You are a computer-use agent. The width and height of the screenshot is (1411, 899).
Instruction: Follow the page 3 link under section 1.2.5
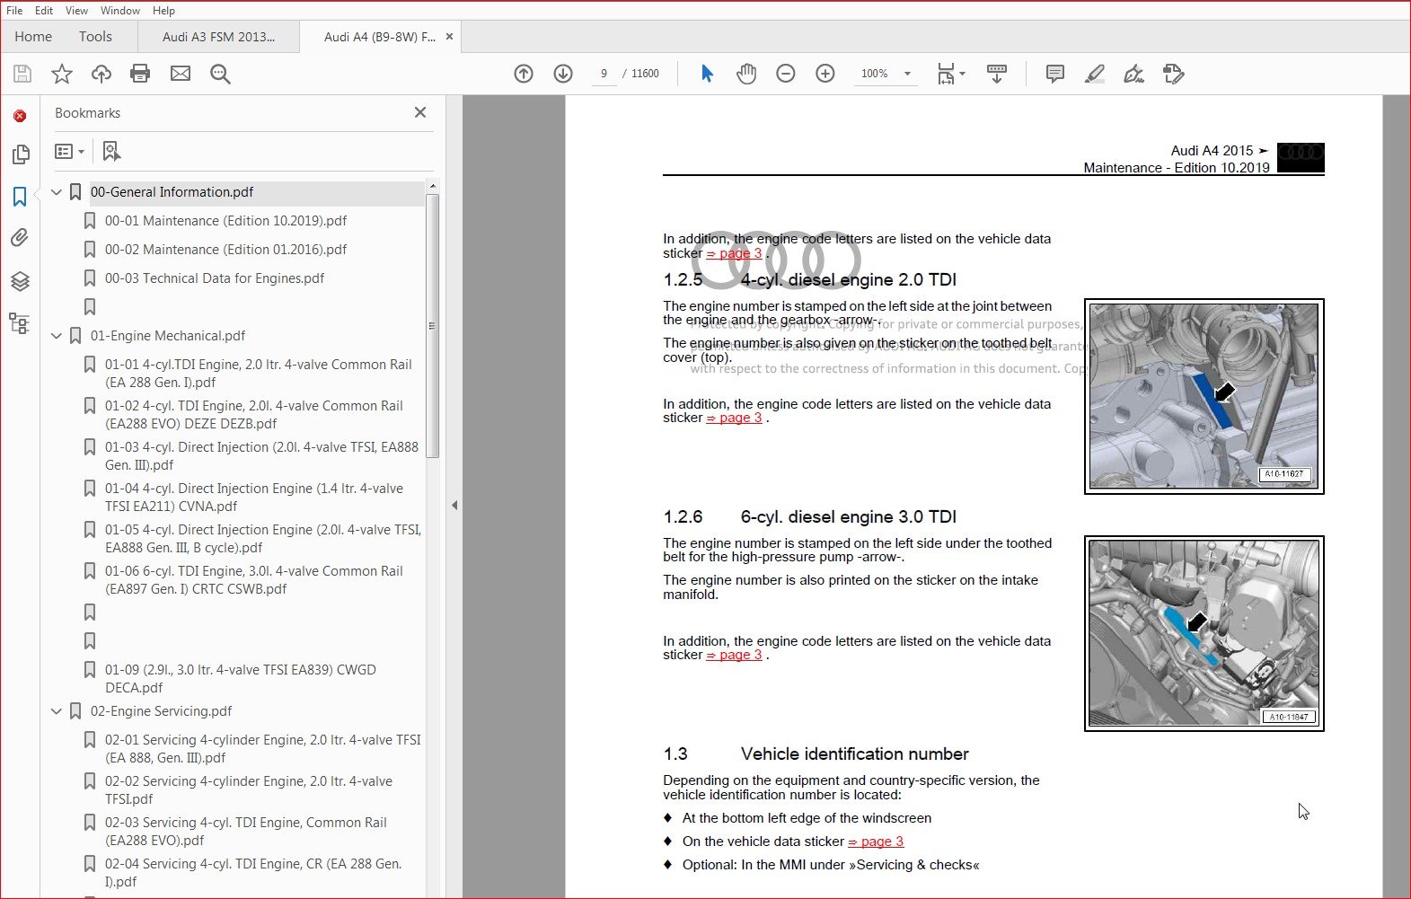pyautogui.click(x=734, y=418)
